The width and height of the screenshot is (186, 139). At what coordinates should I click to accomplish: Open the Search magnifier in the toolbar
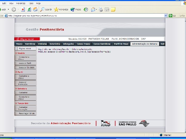pyautogui.click(x=46, y=10)
